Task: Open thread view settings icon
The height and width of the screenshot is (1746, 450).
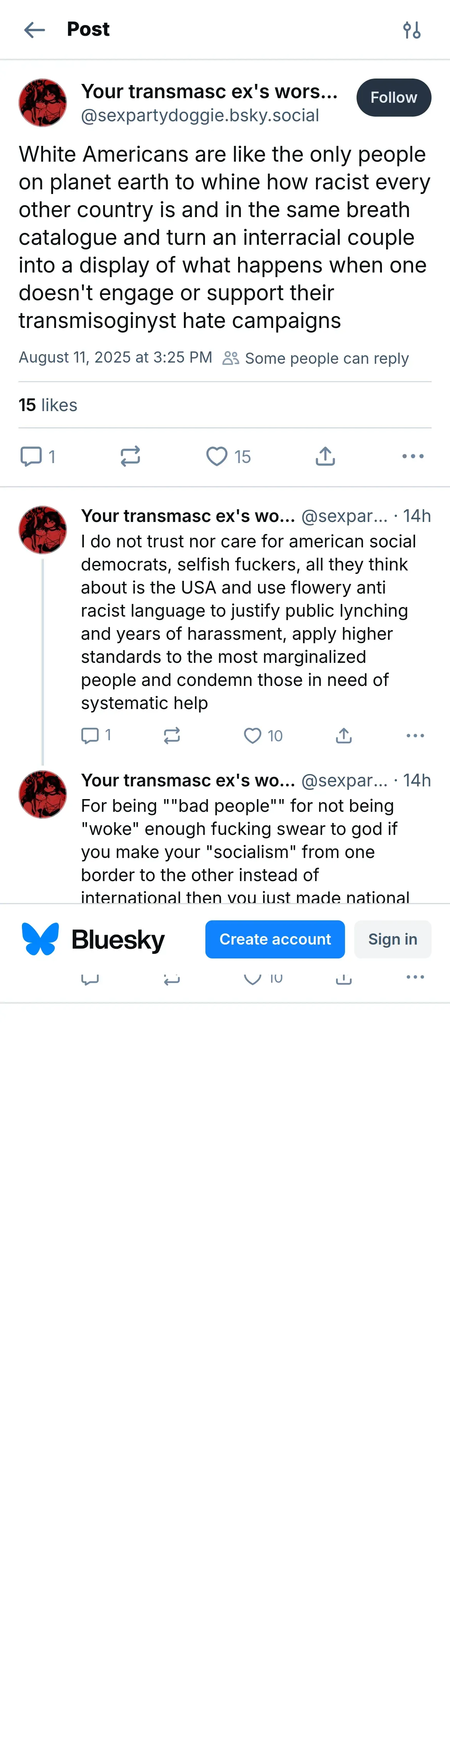Action: 412,30
